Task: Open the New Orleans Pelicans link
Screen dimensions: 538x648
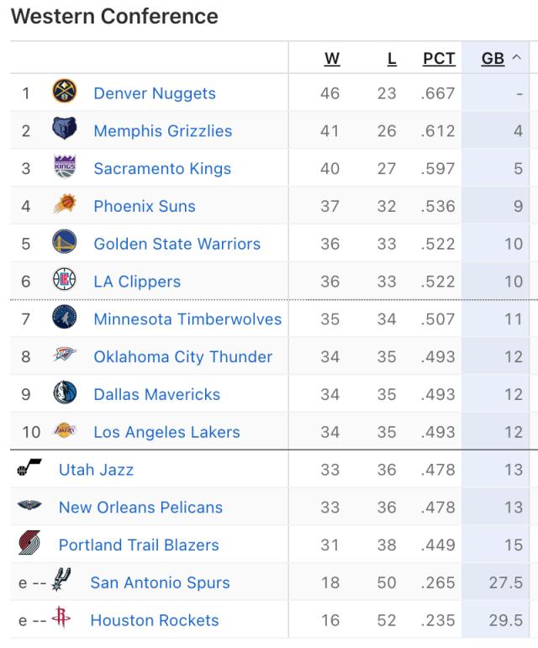Action: point(140,507)
